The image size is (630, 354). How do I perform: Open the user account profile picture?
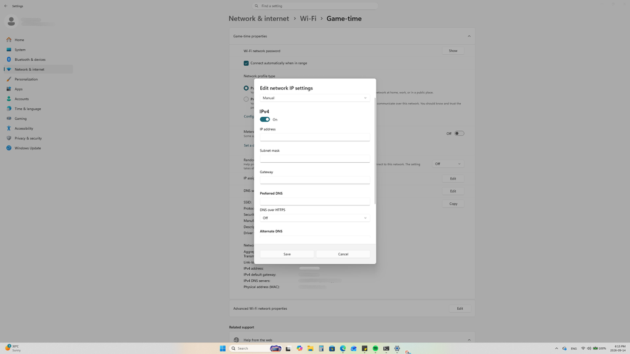pyautogui.click(x=11, y=22)
